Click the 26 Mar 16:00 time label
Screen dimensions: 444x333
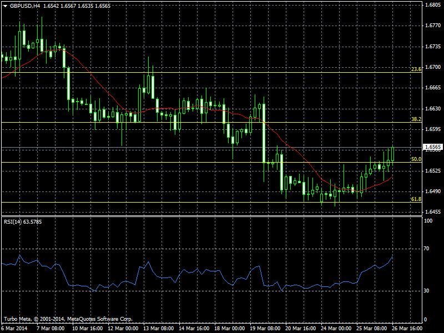pos(407,328)
